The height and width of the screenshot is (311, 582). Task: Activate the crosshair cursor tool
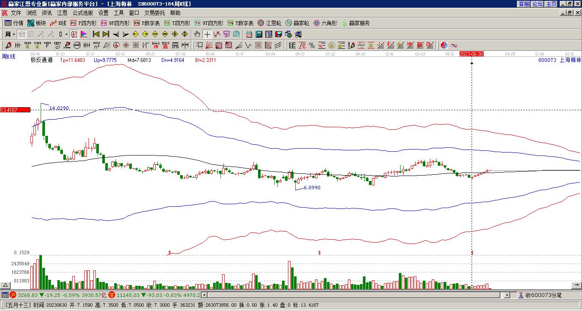[207, 34]
